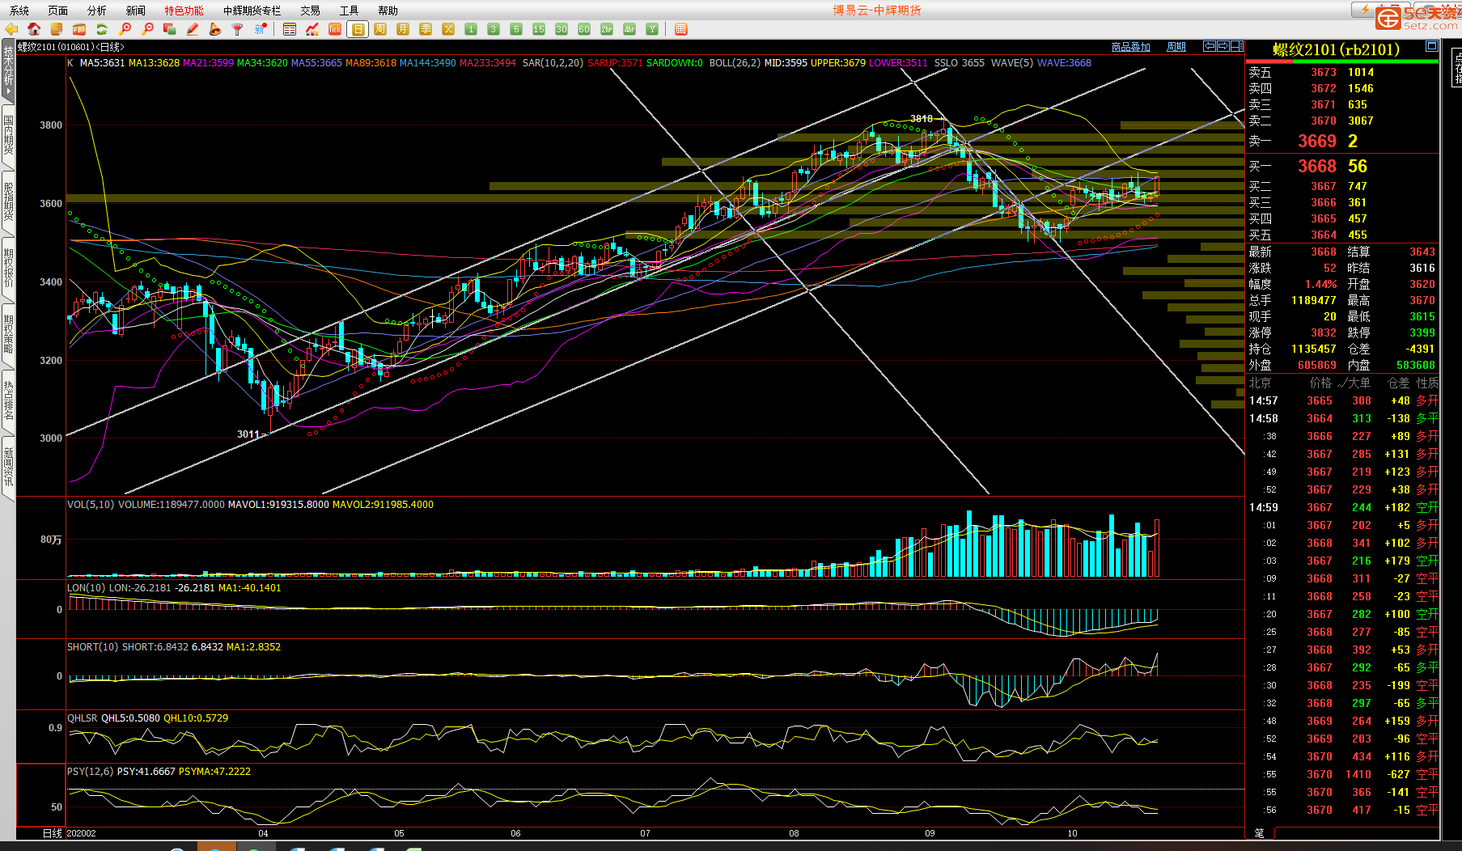Click the 笔 tab below trade list
This screenshot has width=1462, height=851.
pos(1260,833)
